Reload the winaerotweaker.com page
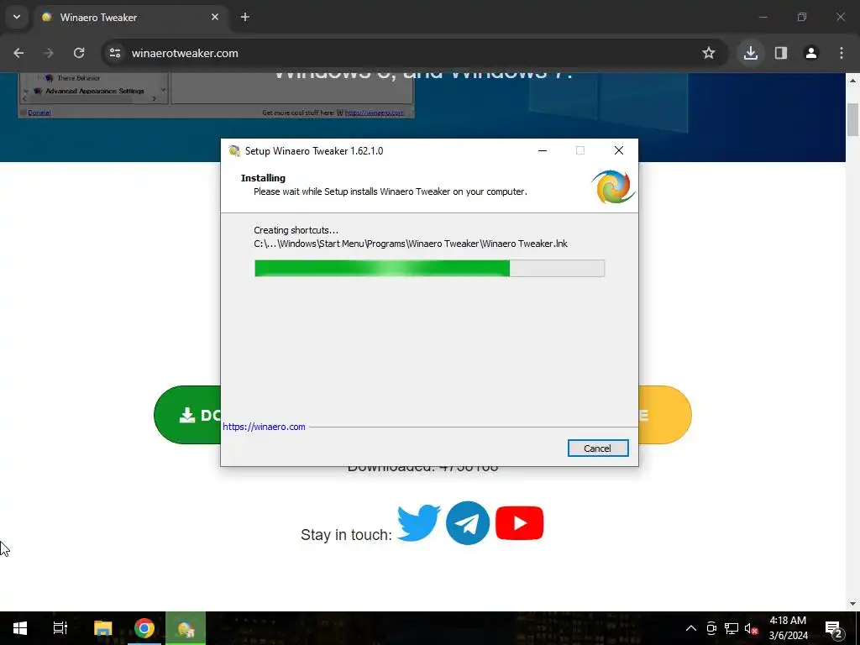The width and height of the screenshot is (860, 645). pos(79,53)
